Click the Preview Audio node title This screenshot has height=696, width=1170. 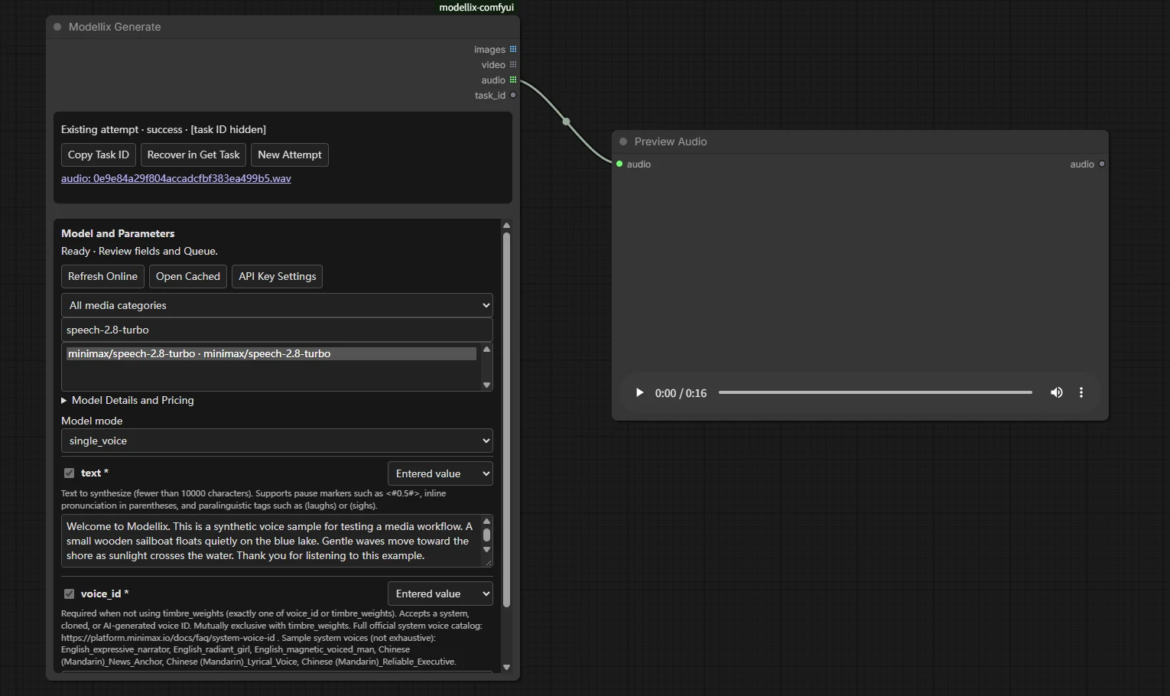coord(671,141)
